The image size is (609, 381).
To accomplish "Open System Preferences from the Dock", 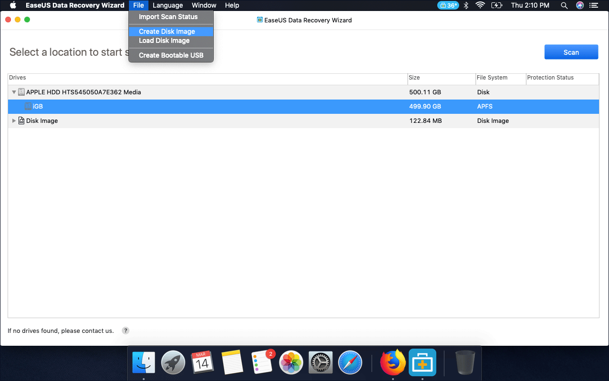I will click(x=320, y=362).
